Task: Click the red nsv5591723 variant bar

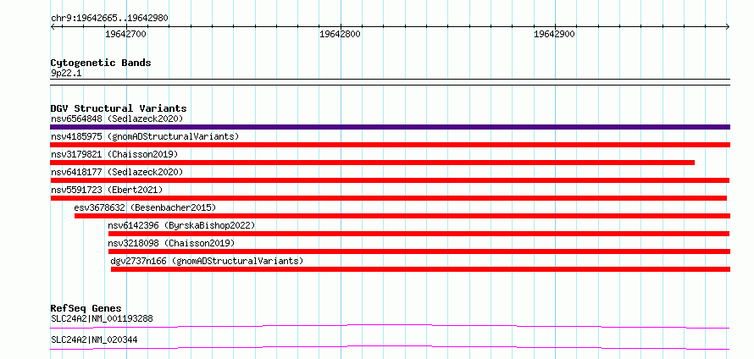Action: click(x=388, y=198)
